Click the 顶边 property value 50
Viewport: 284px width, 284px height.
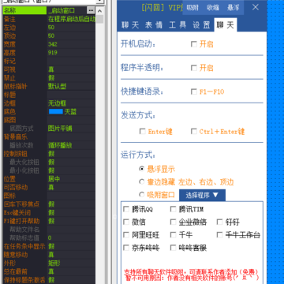(51, 35)
